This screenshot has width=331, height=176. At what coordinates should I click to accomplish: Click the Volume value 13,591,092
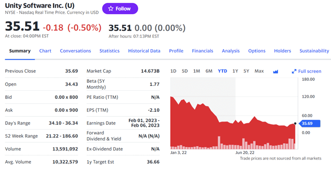pyautogui.click(x=65, y=149)
